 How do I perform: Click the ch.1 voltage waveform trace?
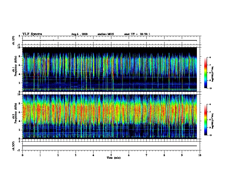point(110,40)
